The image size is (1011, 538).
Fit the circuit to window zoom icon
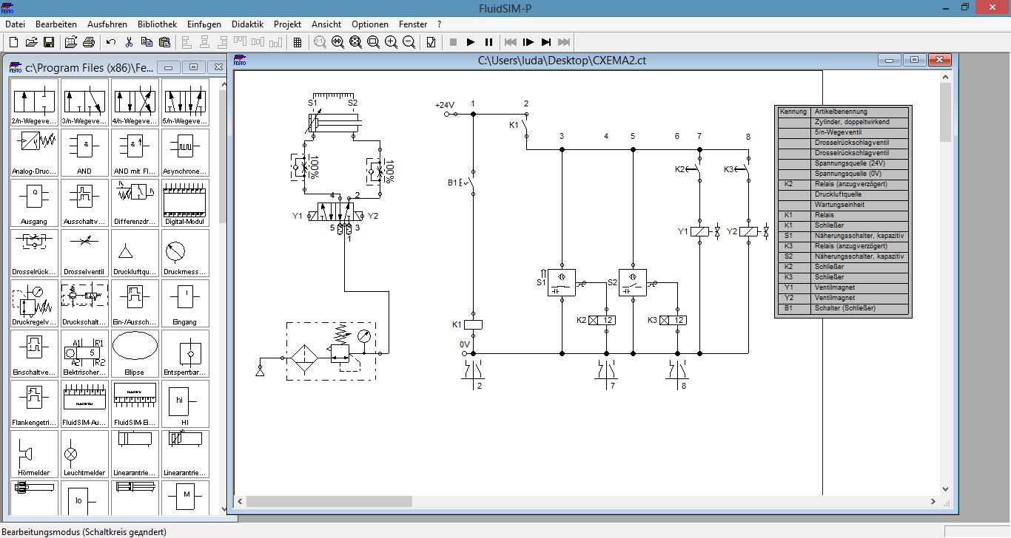[x=355, y=42]
